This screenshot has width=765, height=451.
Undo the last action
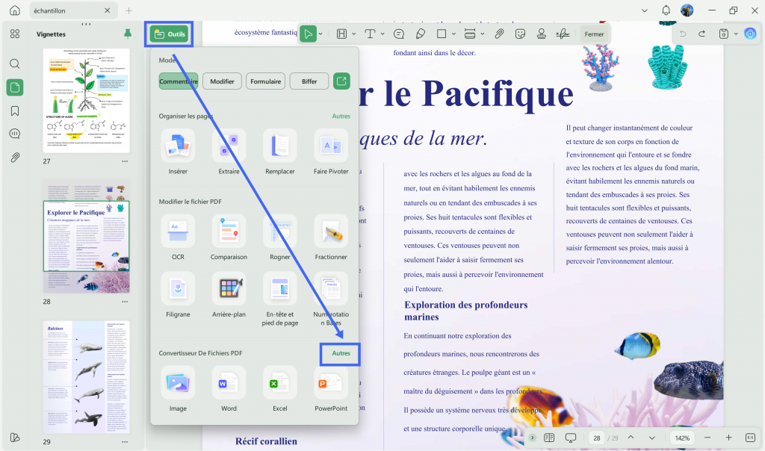tap(683, 34)
